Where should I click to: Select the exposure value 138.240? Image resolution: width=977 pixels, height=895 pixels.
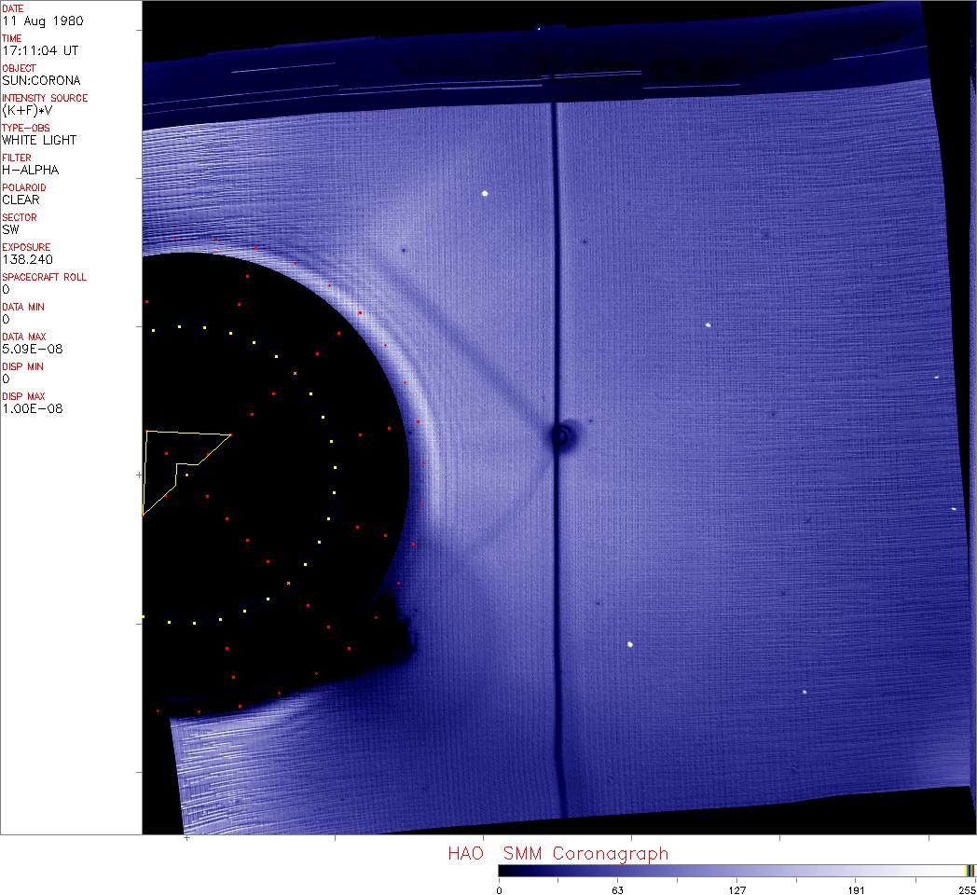[x=26, y=259]
